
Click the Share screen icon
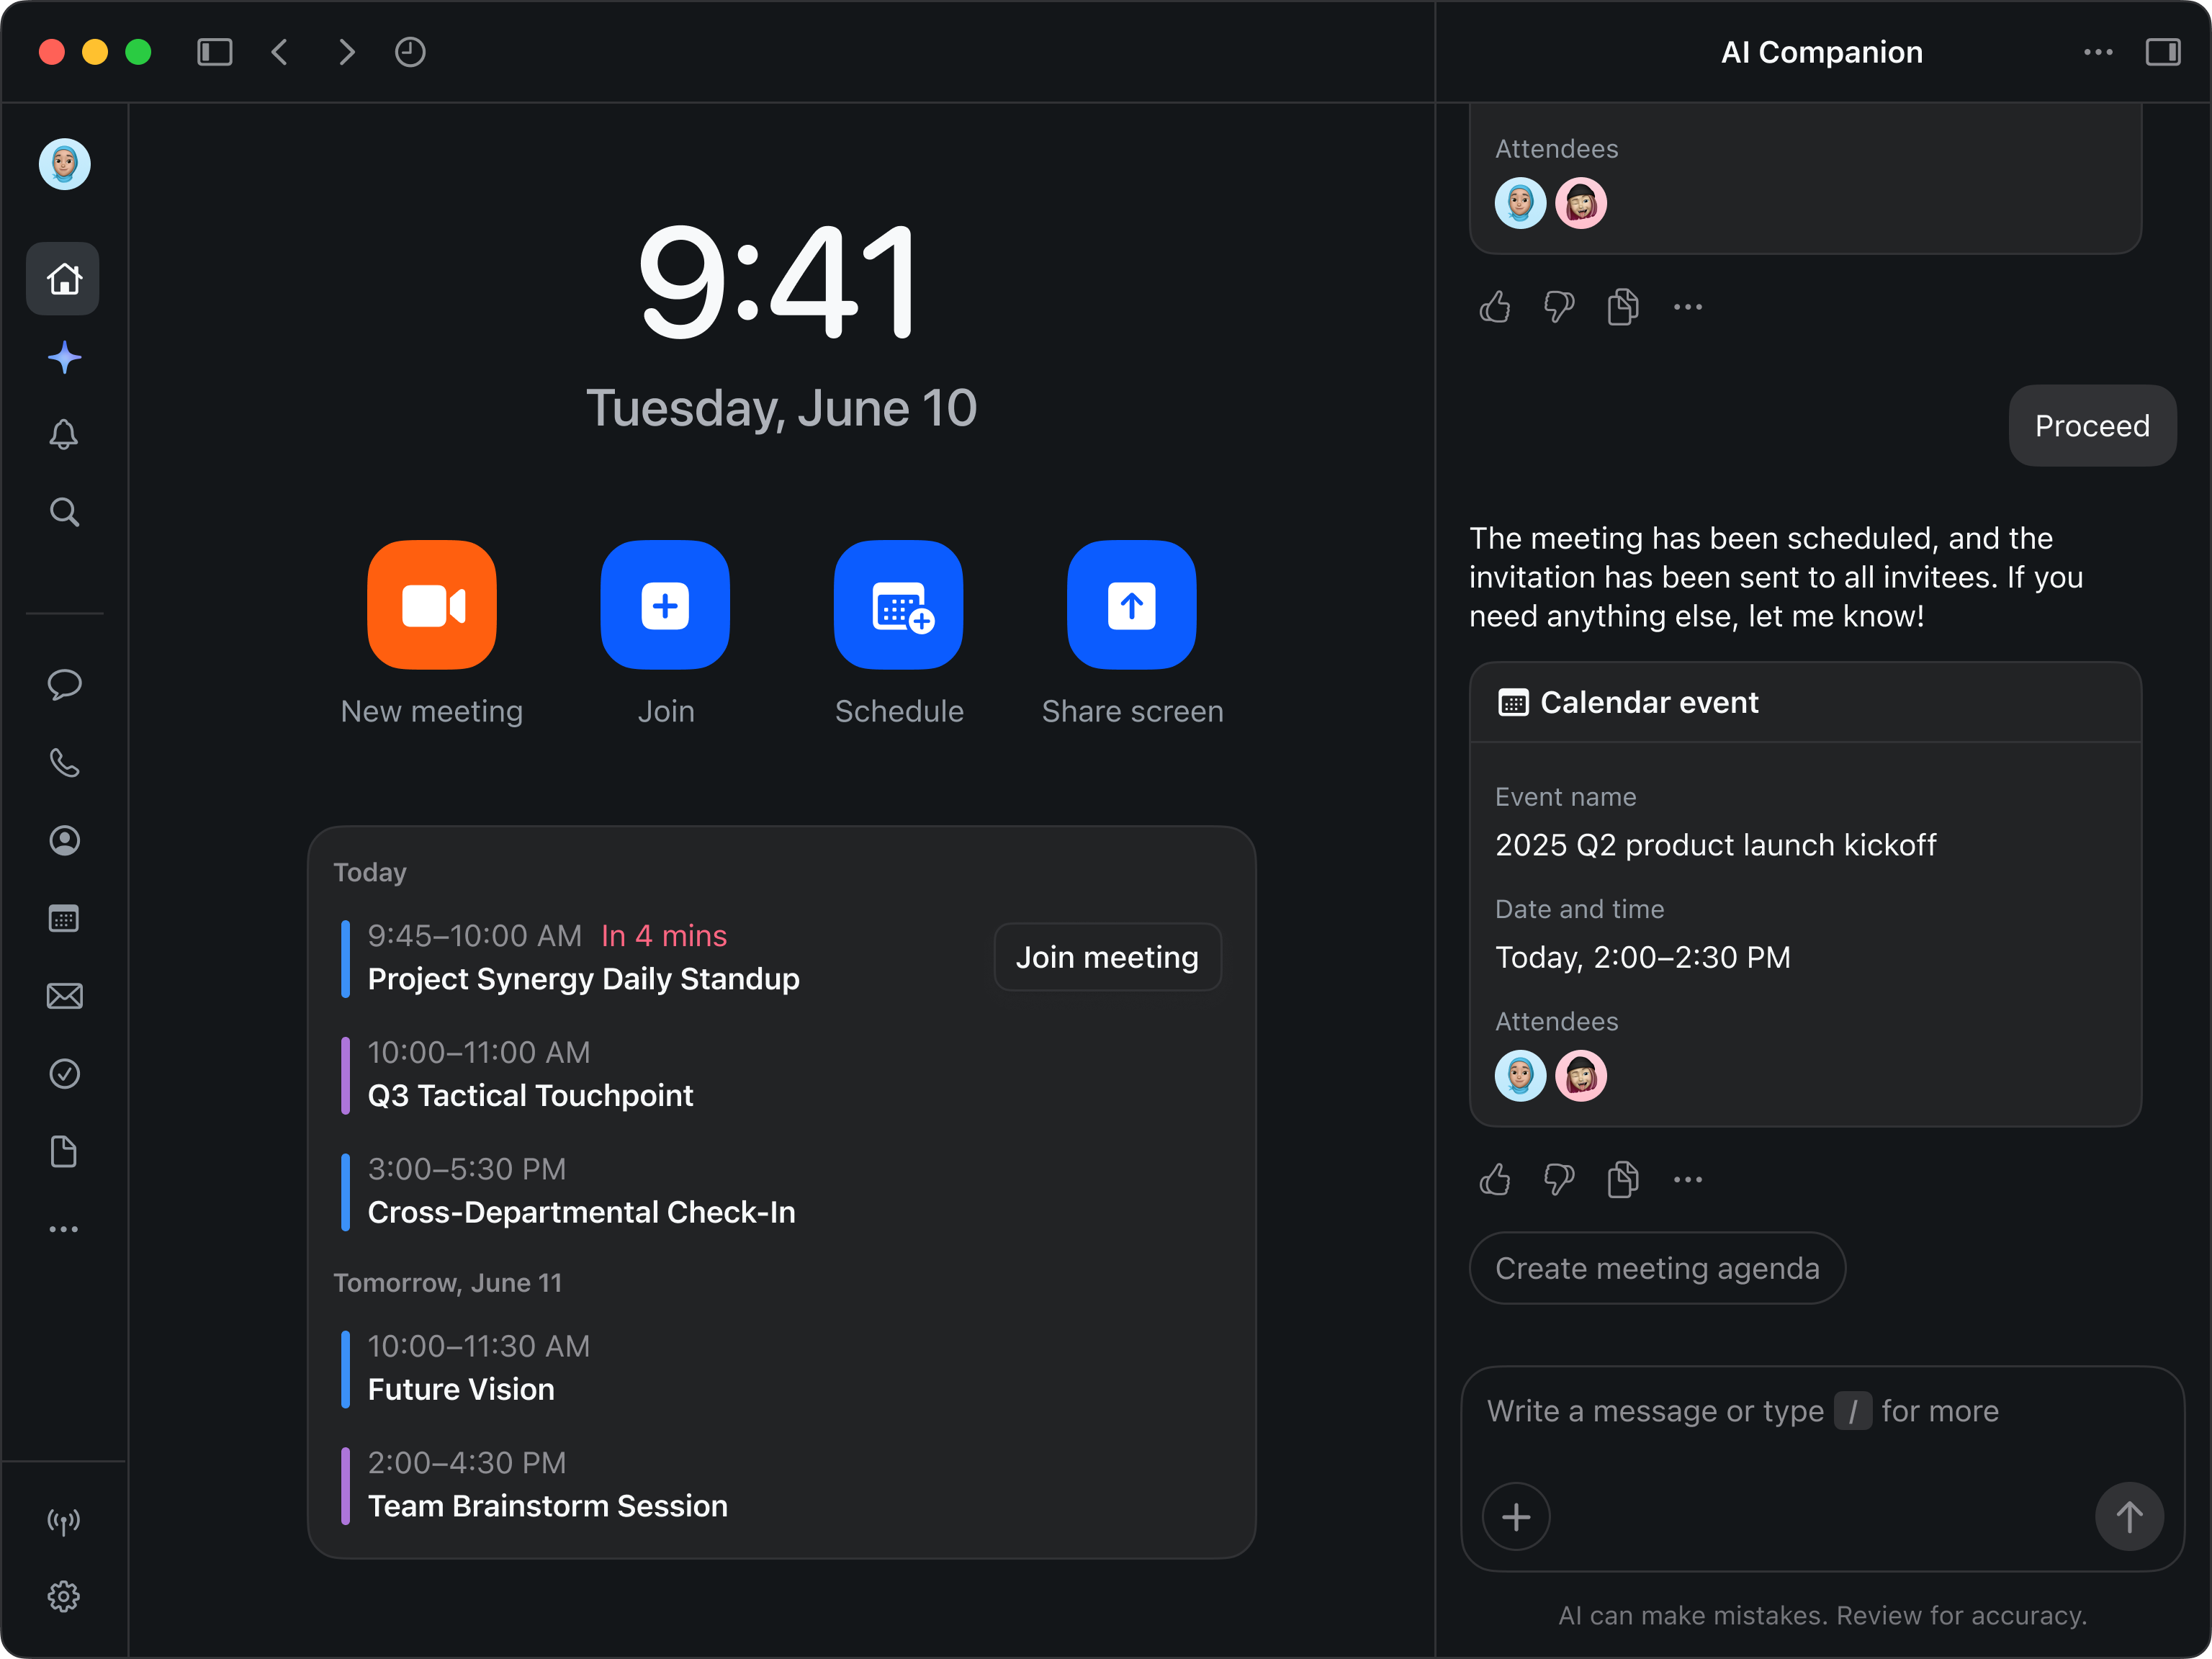(1131, 605)
